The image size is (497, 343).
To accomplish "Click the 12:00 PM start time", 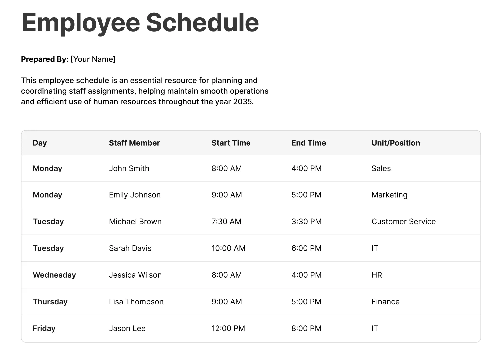I will (x=228, y=328).
